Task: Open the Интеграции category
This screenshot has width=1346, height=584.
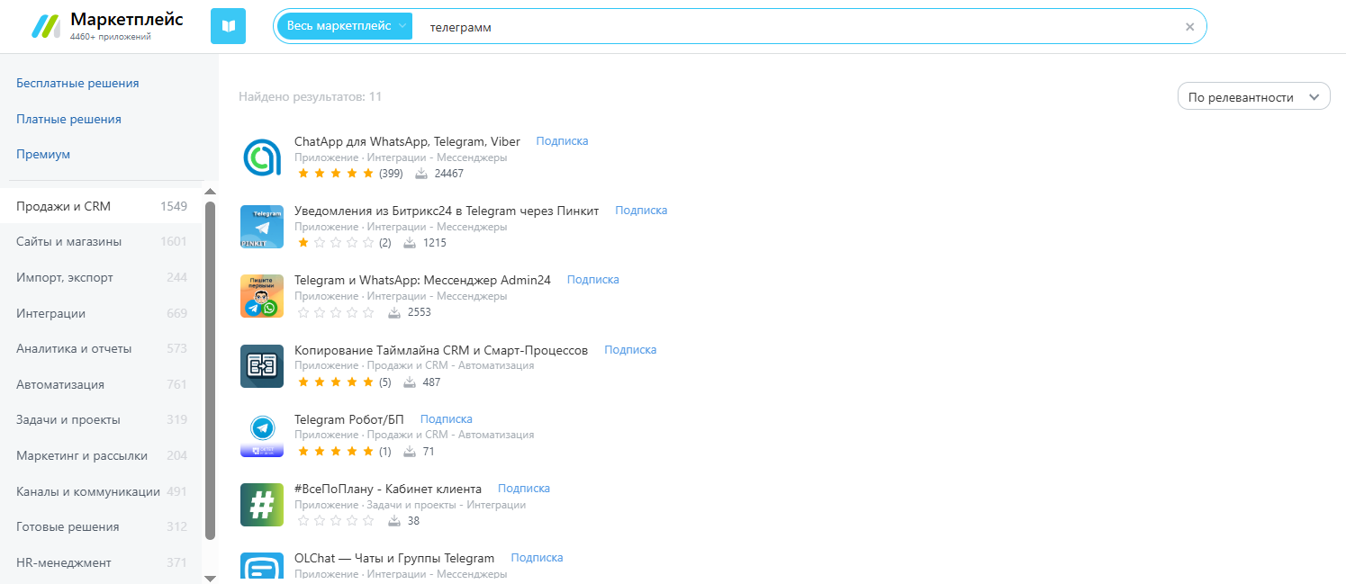Action: (x=102, y=313)
